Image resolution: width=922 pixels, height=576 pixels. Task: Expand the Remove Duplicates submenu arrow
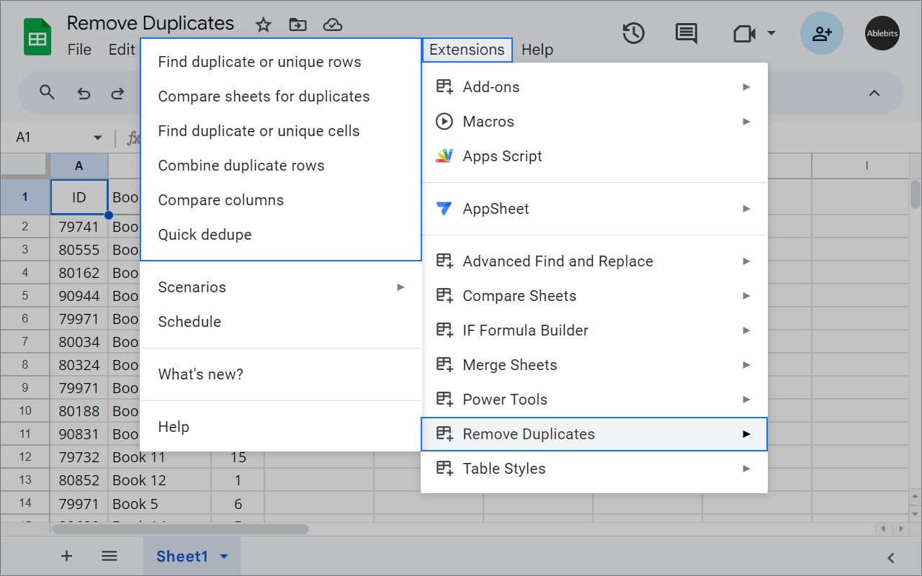[746, 434]
